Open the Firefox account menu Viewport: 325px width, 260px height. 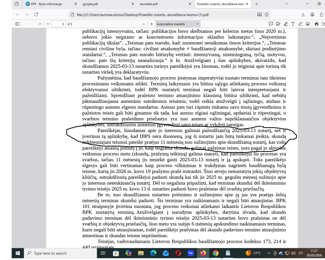(x=312, y=15)
